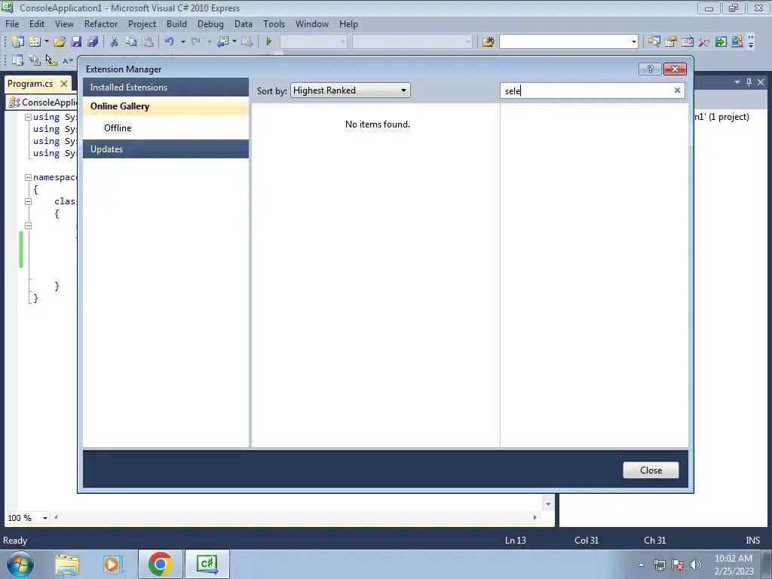Open the Sort by Highest Ranked dropdown

click(350, 90)
